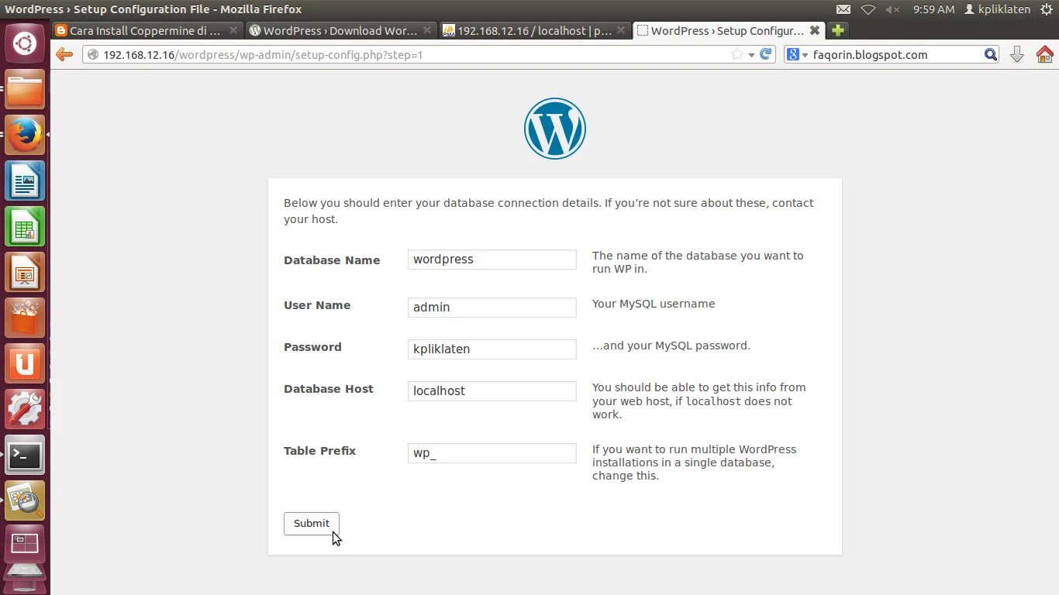
Task: Focus the Database Host field
Action: pyautogui.click(x=492, y=391)
